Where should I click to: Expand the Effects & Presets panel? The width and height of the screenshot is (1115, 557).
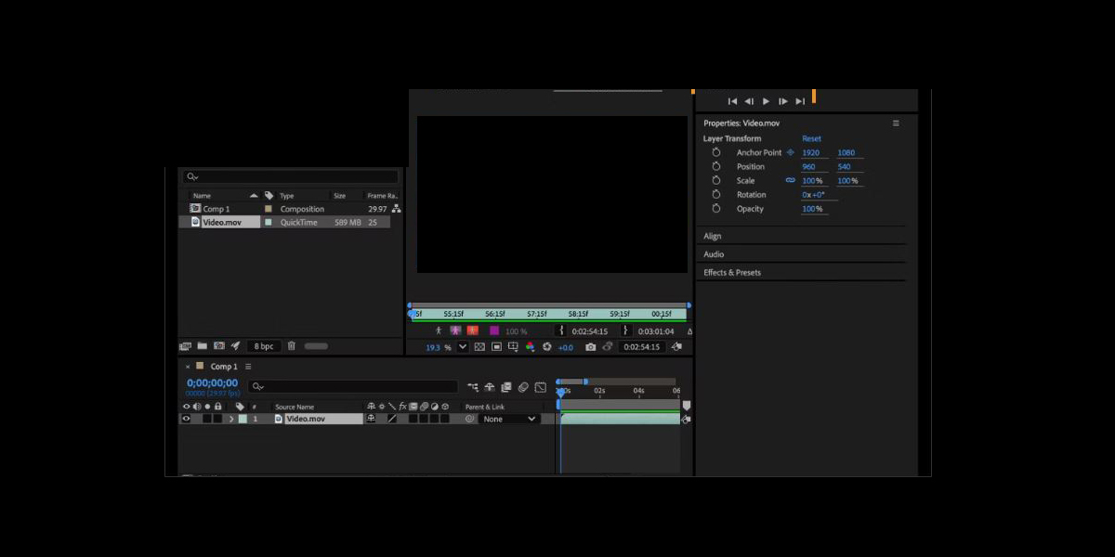click(x=732, y=273)
